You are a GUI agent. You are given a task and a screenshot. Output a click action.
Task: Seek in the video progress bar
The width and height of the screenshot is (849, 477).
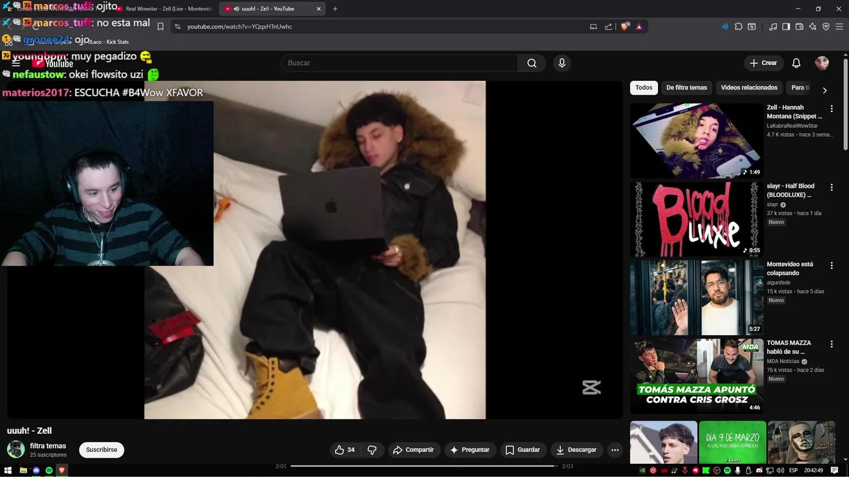click(424, 466)
